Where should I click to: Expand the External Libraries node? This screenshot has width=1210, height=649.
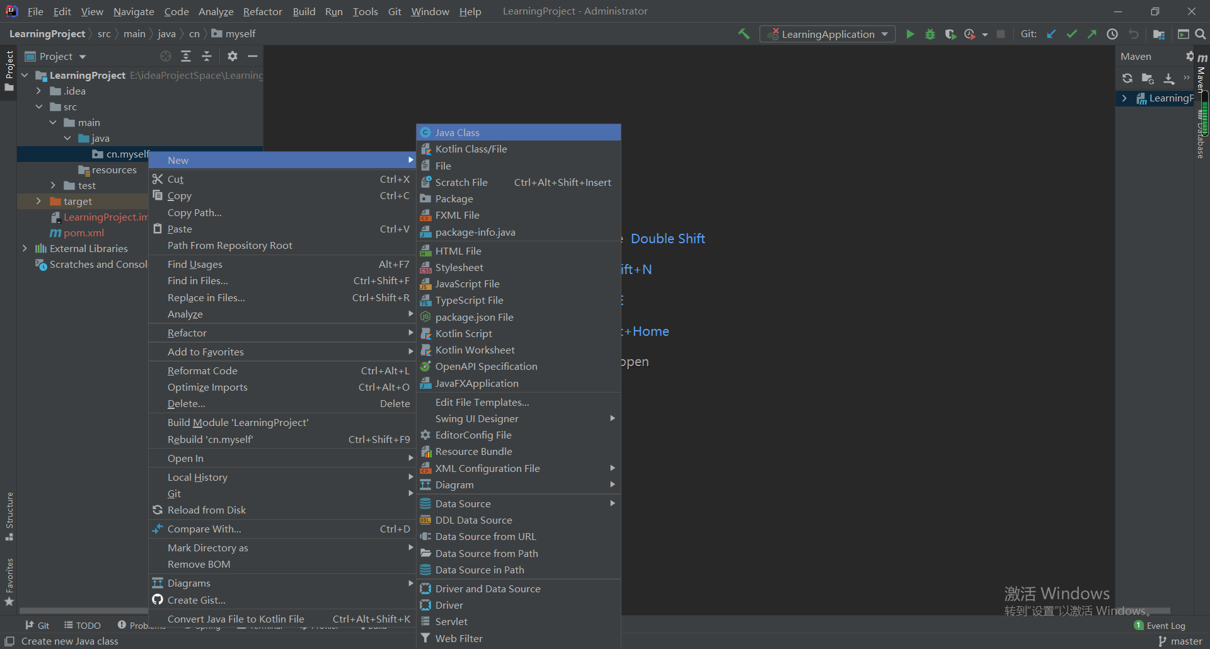click(x=25, y=248)
